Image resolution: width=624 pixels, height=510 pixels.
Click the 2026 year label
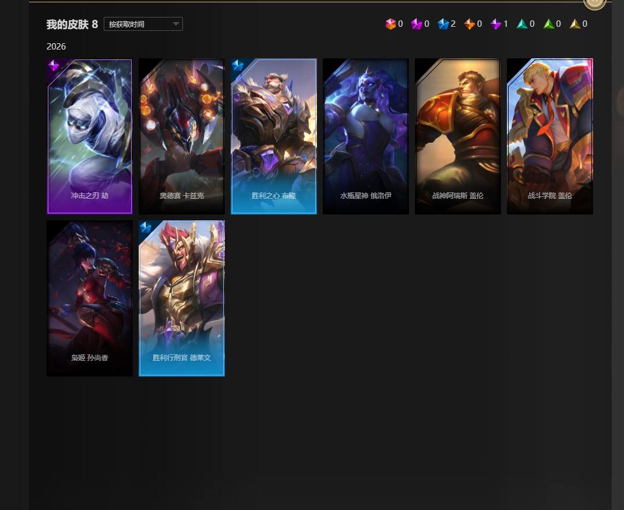[56, 47]
